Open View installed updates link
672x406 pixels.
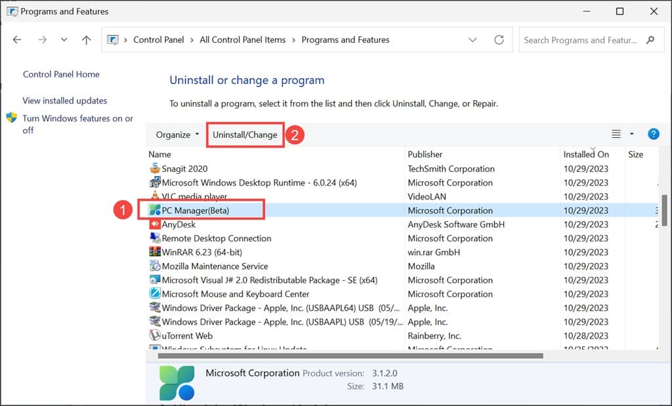(65, 100)
